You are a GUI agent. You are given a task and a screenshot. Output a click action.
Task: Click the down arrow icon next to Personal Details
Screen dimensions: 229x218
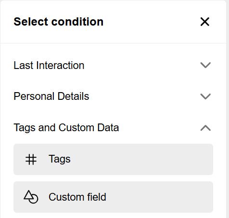point(205,96)
